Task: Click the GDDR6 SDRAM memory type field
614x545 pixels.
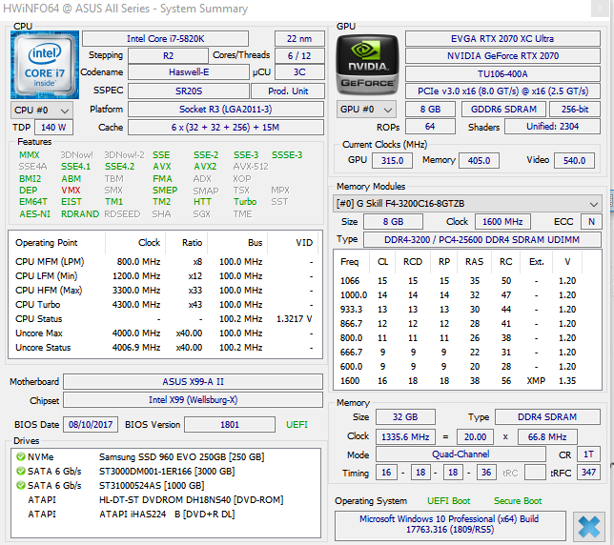Action: (x=503, y=110)
